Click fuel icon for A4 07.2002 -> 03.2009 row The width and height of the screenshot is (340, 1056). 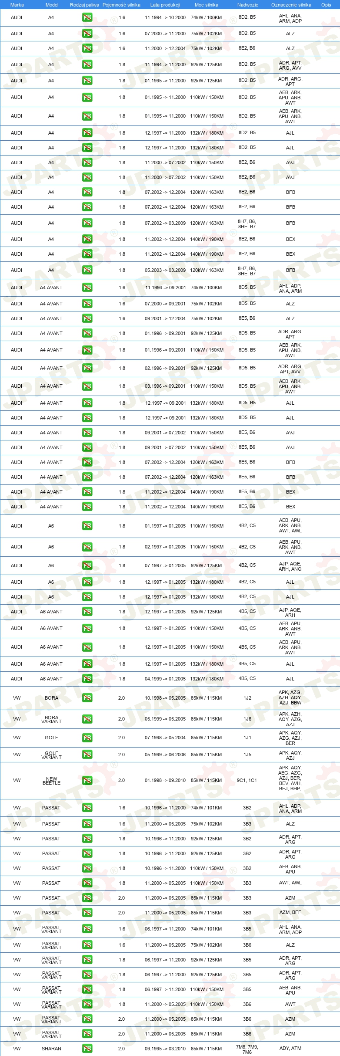[87, 223]
